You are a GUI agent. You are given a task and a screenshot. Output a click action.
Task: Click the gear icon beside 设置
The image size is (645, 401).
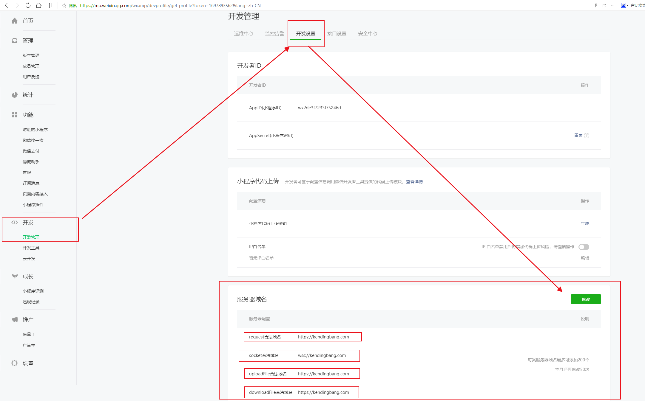point(15,363)
